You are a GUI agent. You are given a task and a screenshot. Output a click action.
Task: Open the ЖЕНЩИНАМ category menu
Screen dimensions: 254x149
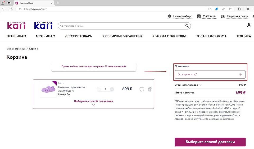(x=16, y=36)
